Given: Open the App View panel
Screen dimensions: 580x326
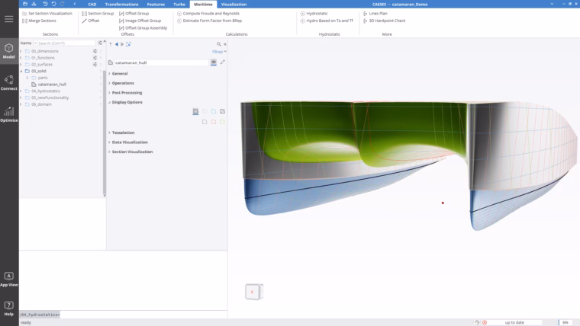Looking at the screenshot, I should point(9,279).
